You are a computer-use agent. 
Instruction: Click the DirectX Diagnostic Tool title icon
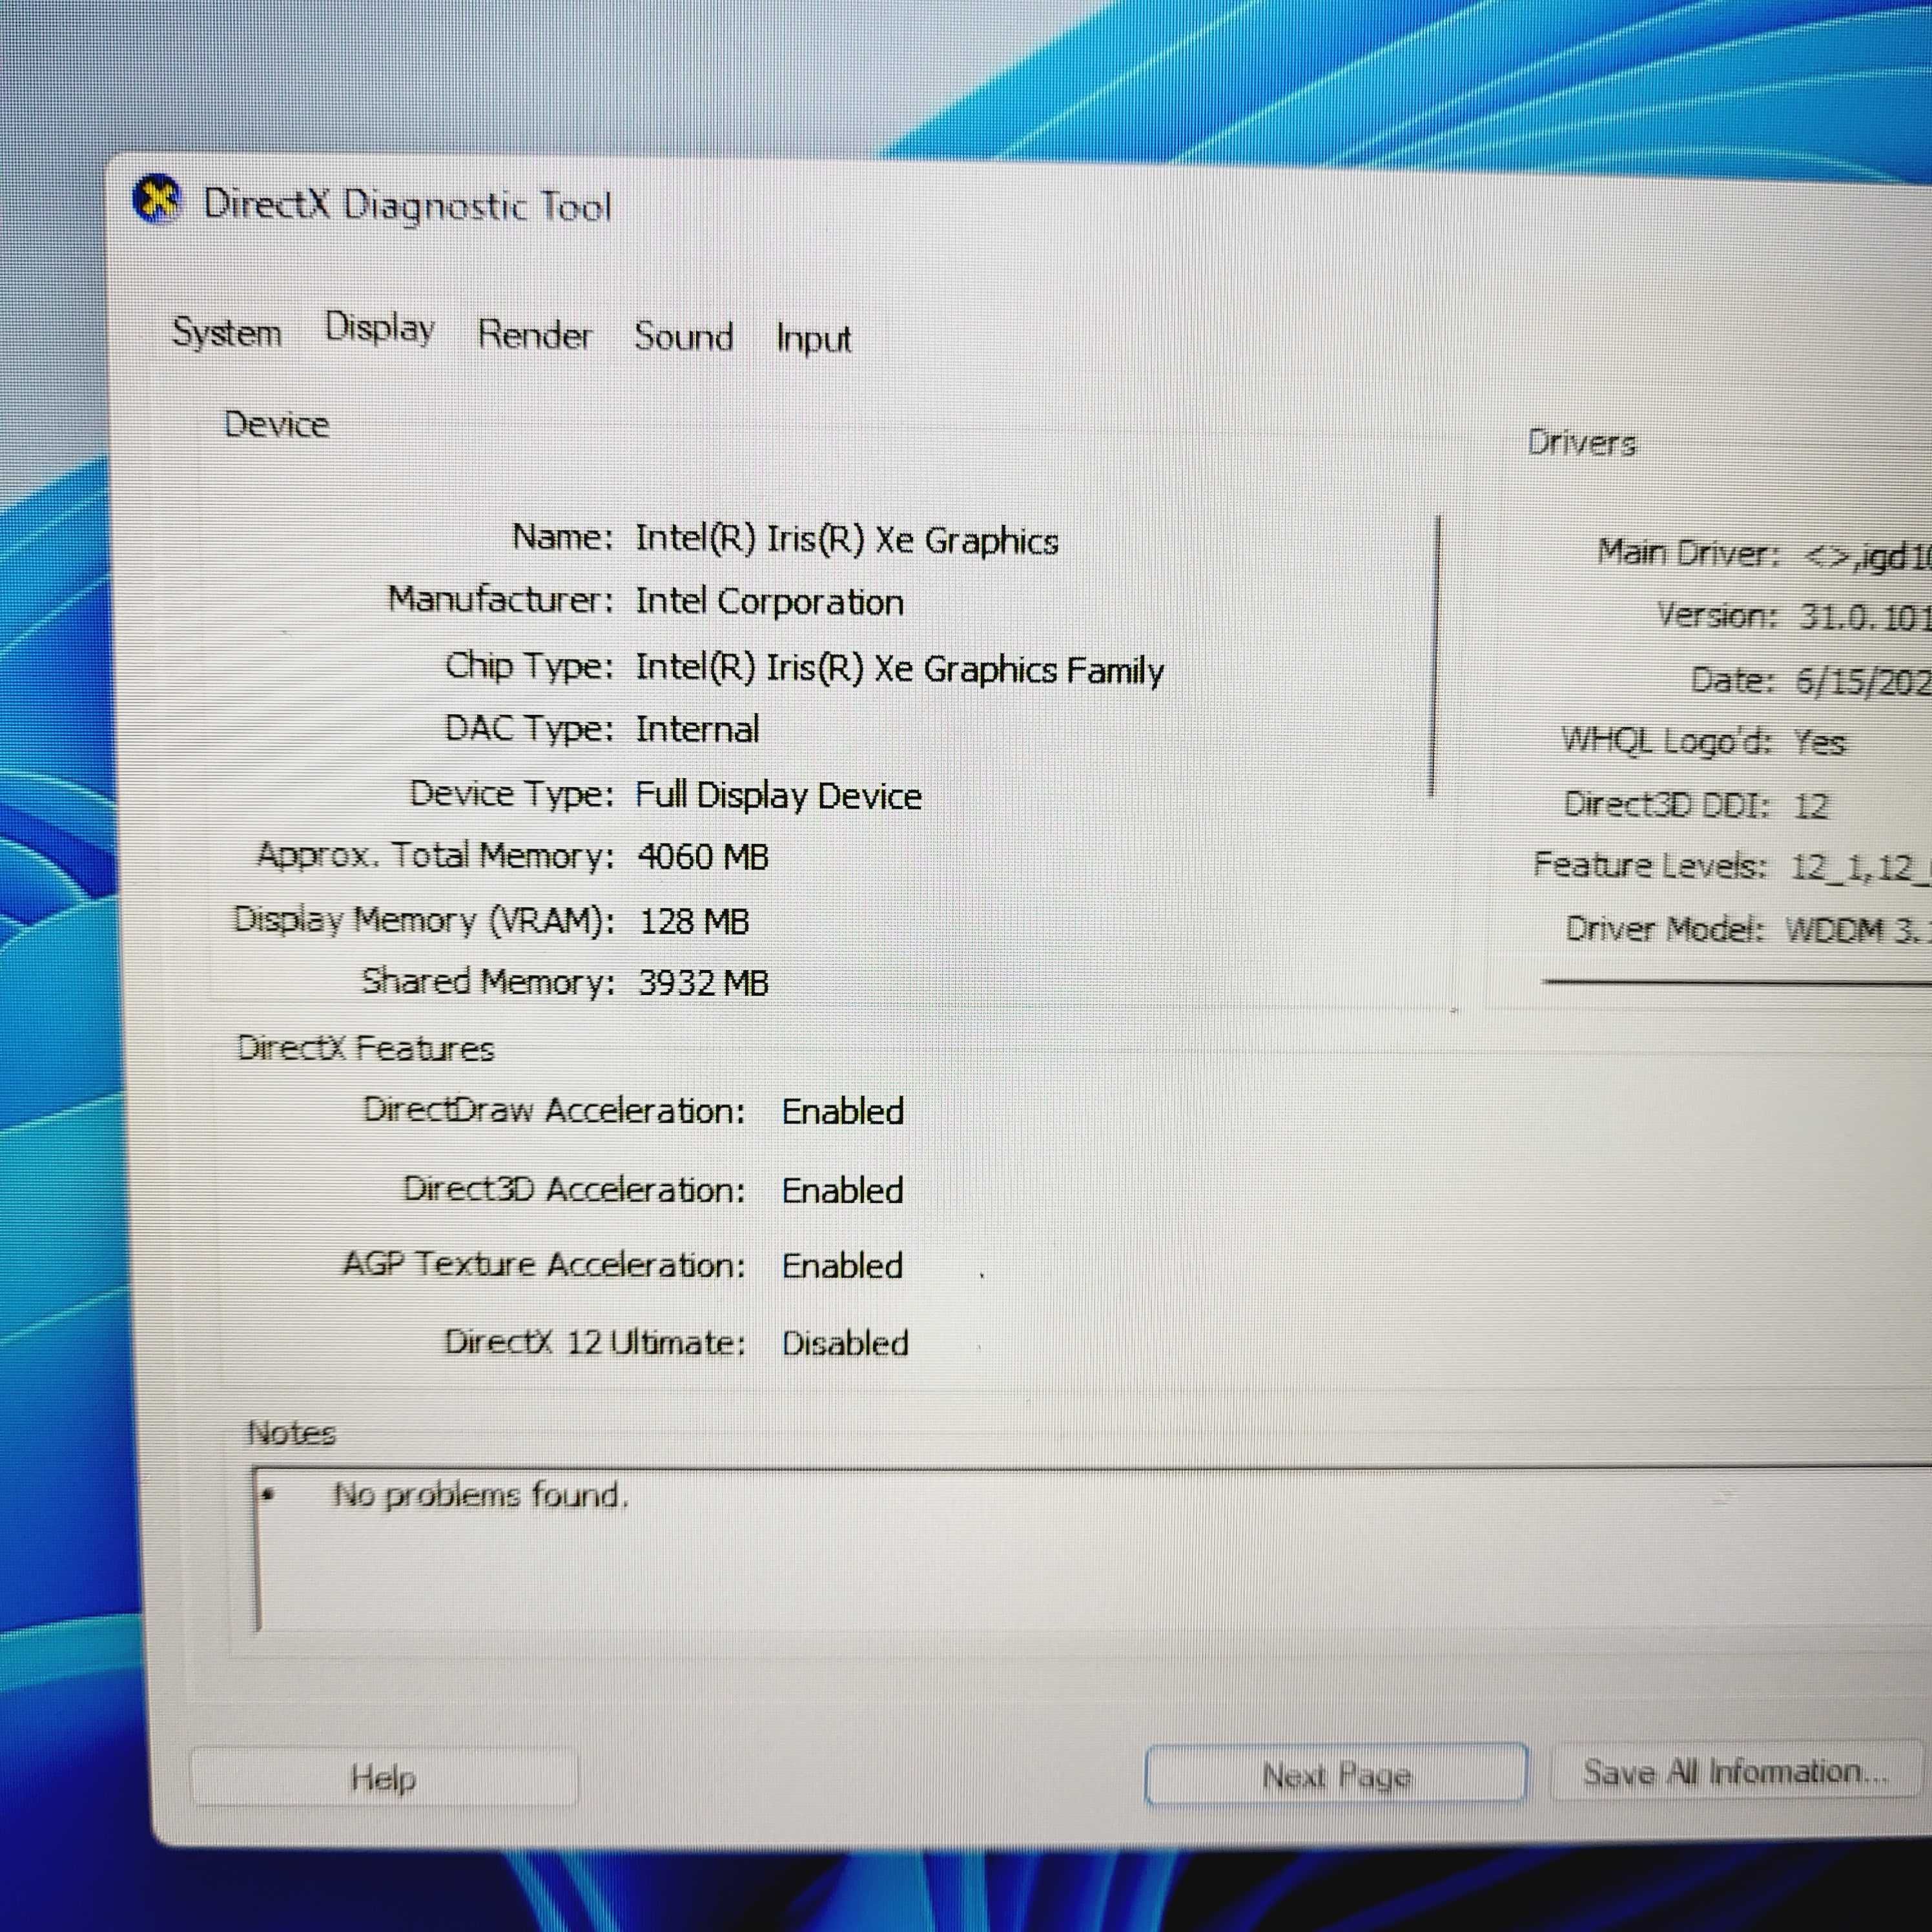click(157, 199)
